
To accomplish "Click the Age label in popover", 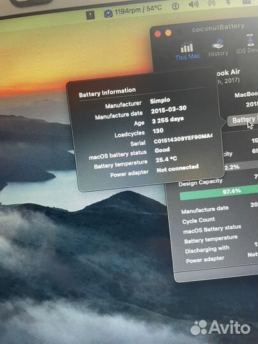I will (x=139, y=124).
